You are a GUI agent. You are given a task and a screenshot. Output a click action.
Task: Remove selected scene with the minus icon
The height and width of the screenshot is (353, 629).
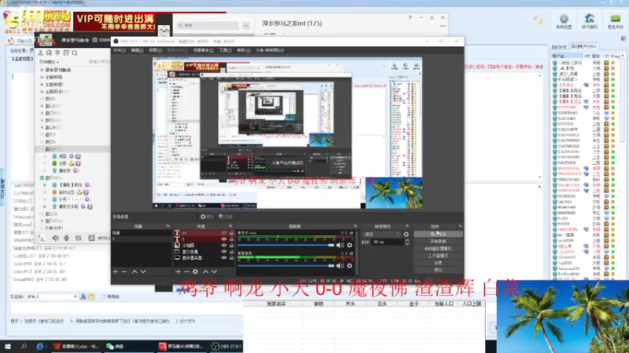click(124, 271)
